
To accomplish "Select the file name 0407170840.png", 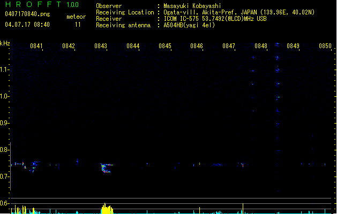I will (27, 14).
